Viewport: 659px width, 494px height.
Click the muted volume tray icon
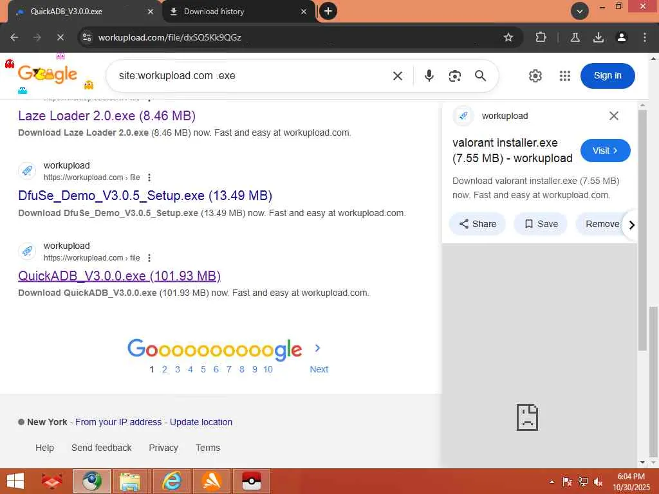[x=598, y=482]
